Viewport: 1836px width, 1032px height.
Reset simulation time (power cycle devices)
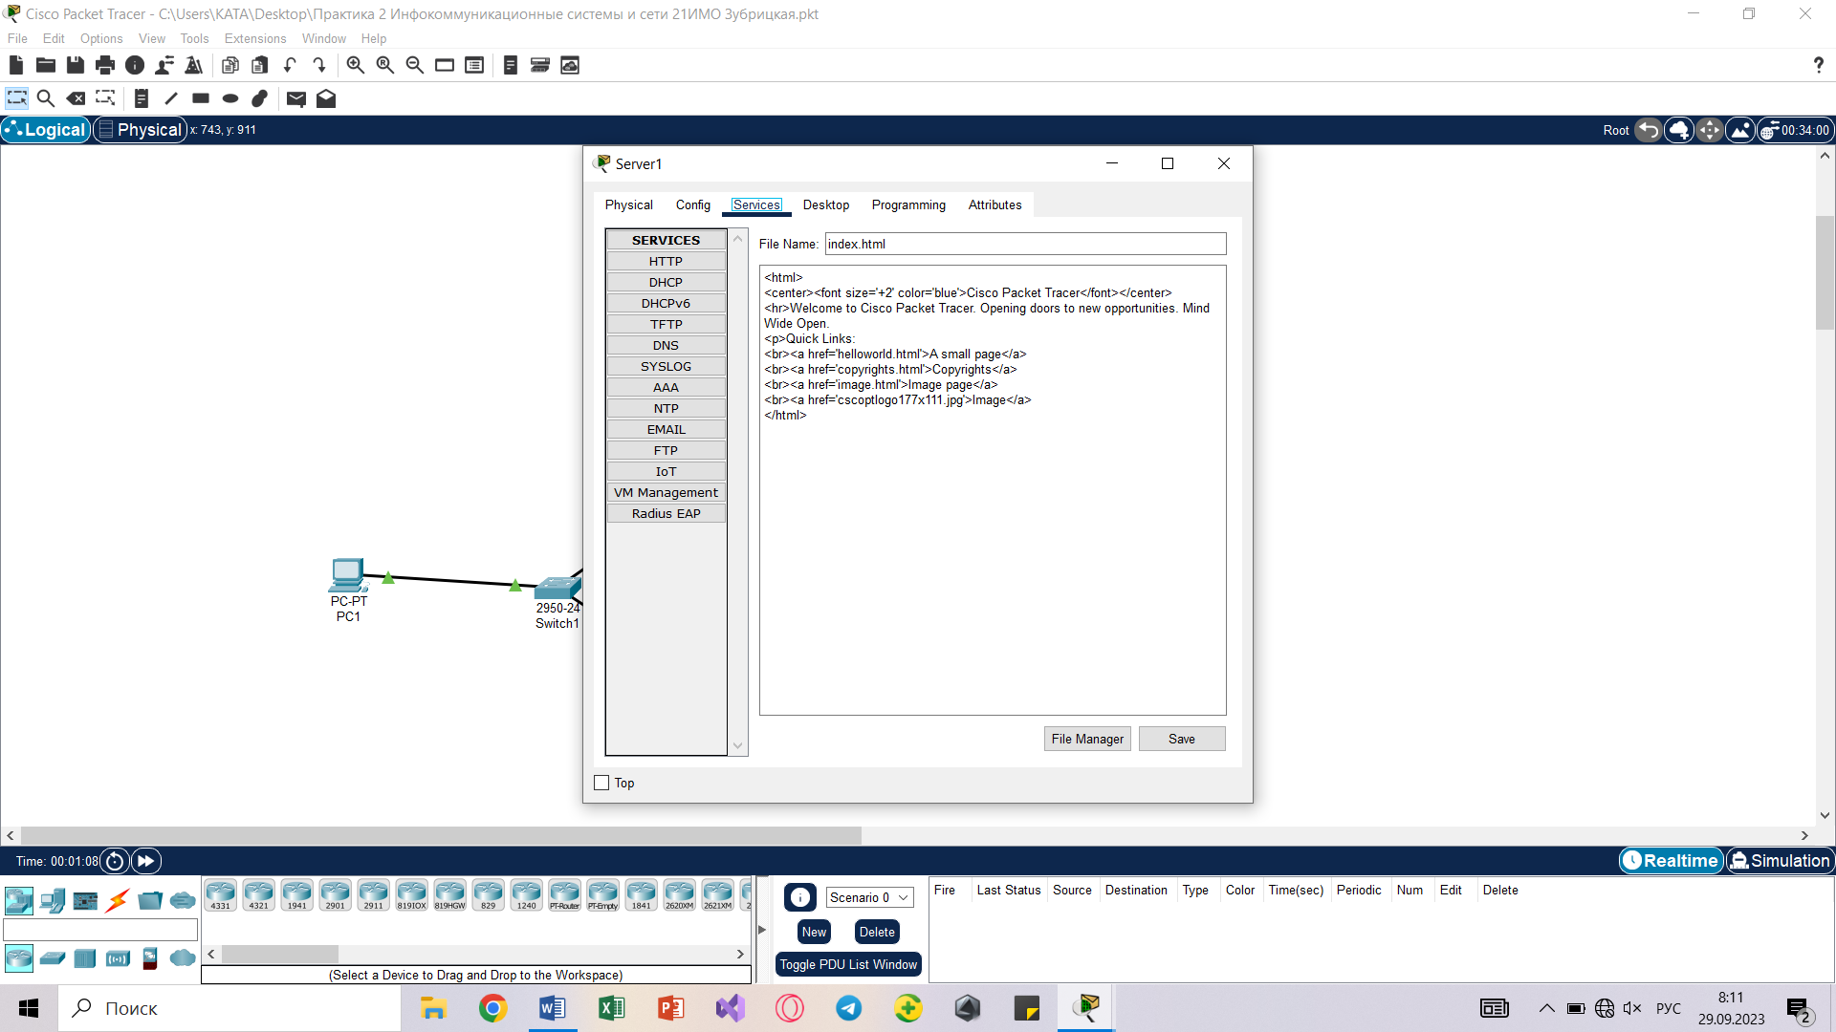(115, 861)
